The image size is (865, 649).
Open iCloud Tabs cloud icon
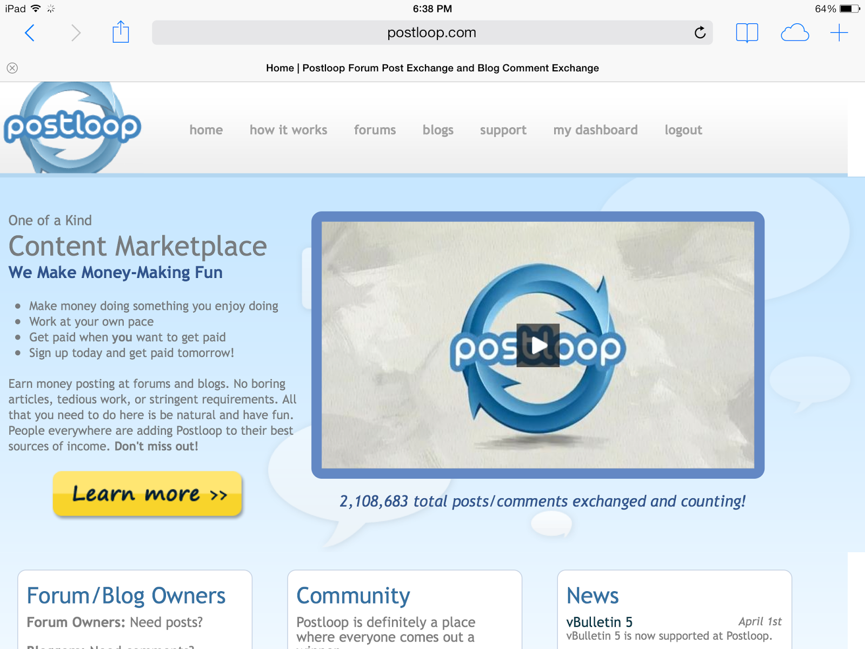click(795, 33)
